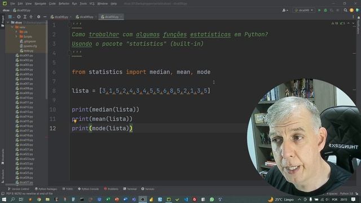Open the View menu
The width and height of the screenshot is (361, 203).
pyautogui.click(x=28, y=4)
